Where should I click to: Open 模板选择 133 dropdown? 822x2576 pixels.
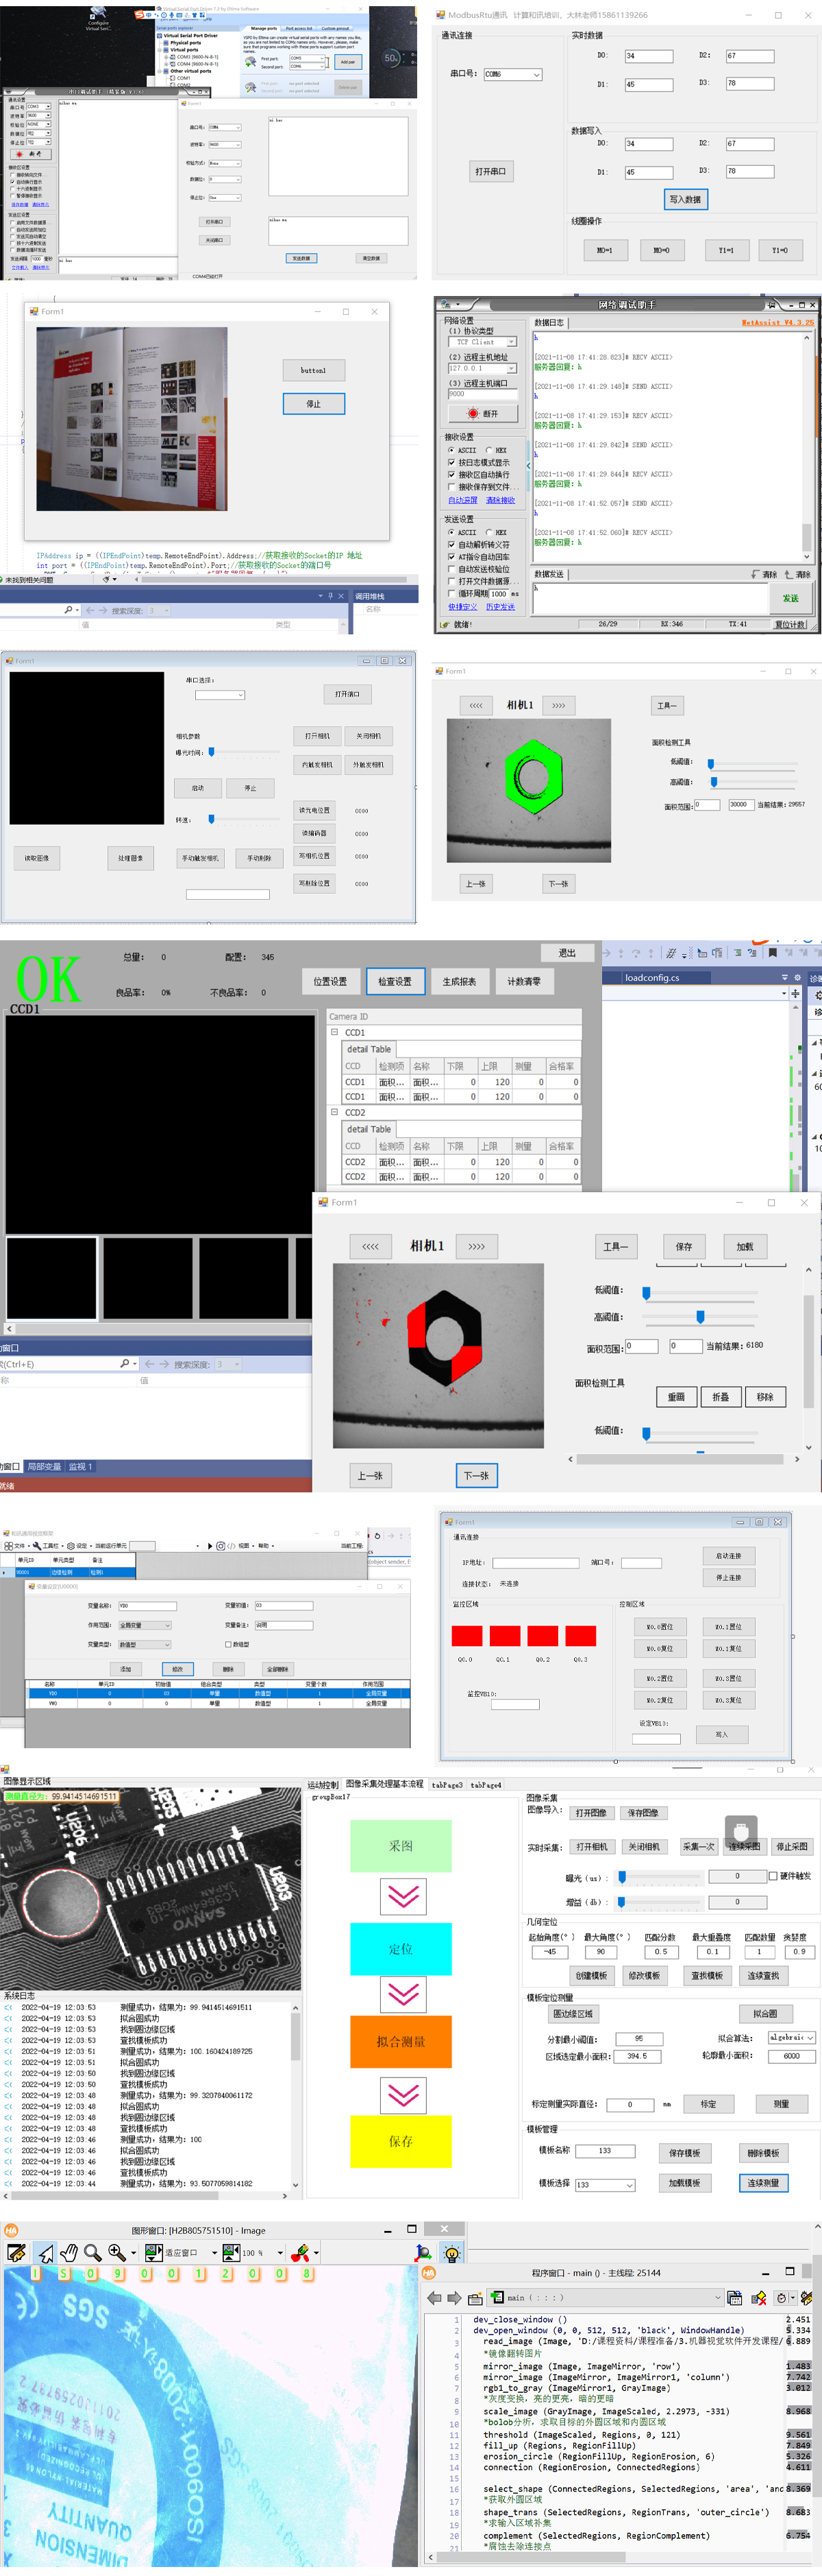[604, 2185]
